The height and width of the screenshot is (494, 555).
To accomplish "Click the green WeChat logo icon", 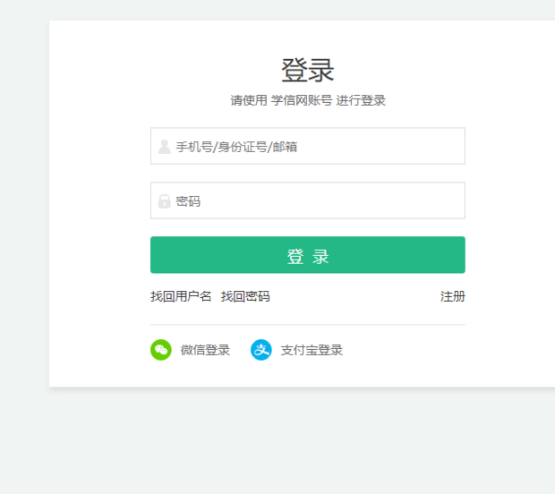I will 161,350.
